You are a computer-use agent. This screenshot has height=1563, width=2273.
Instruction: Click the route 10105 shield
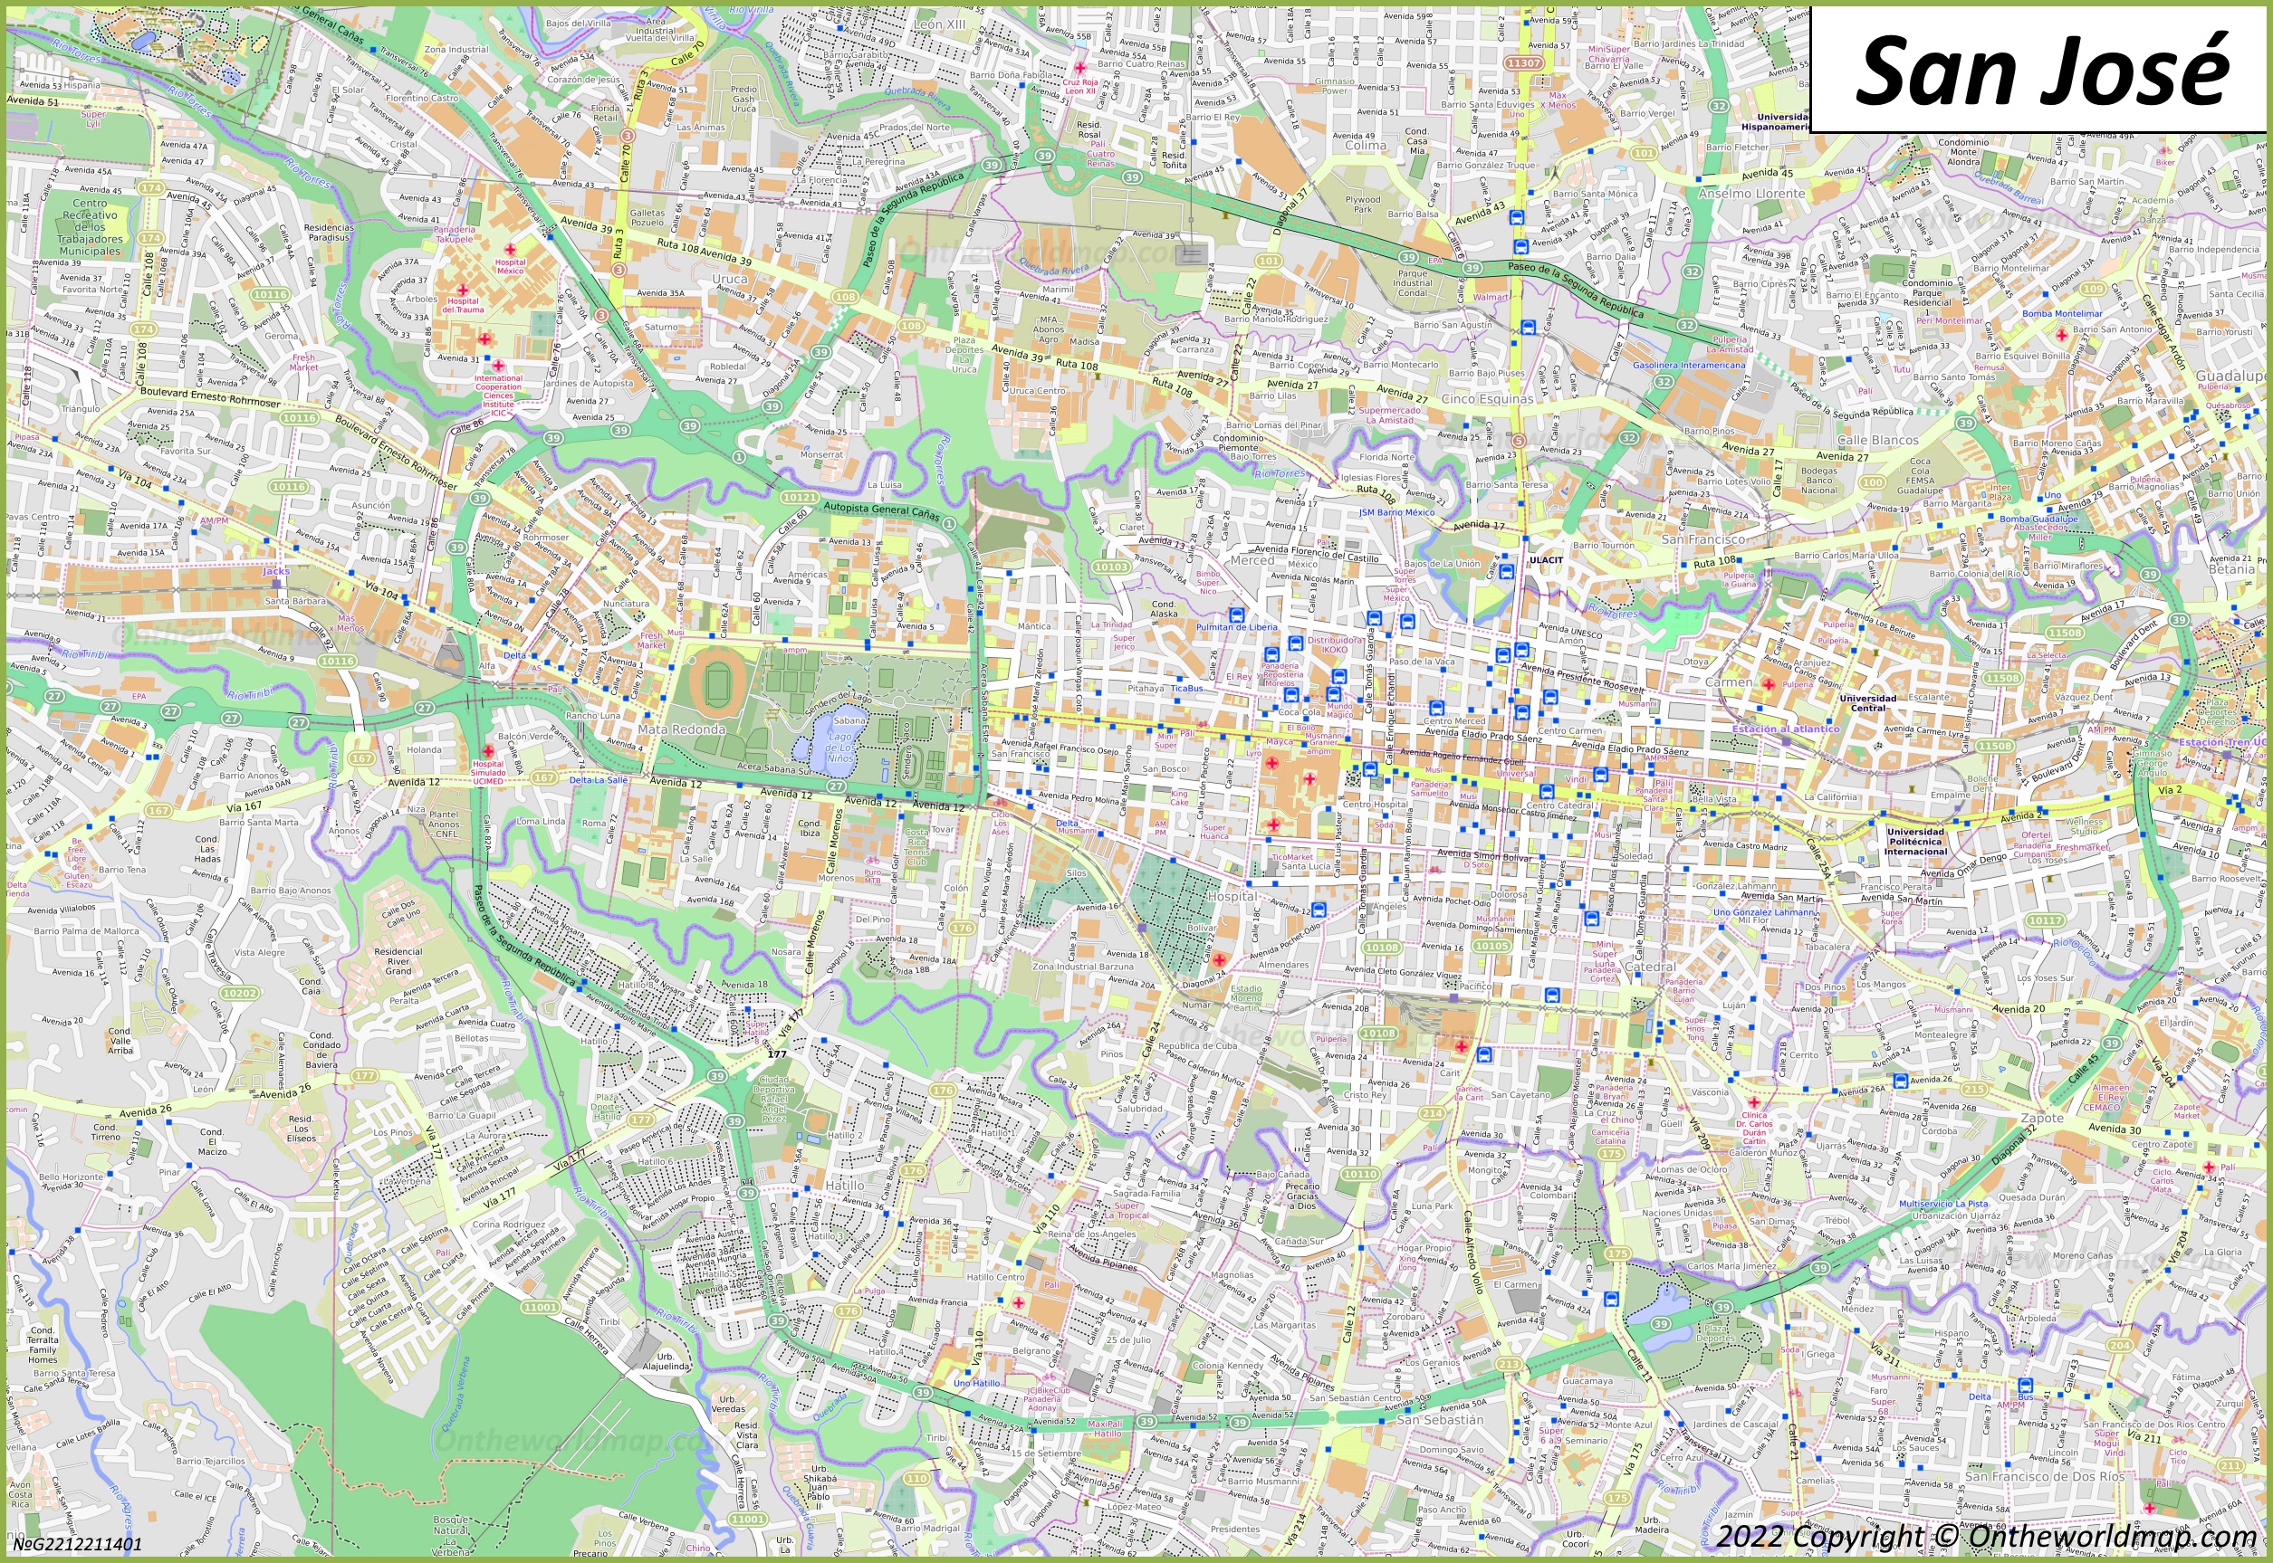[1491, 946]
